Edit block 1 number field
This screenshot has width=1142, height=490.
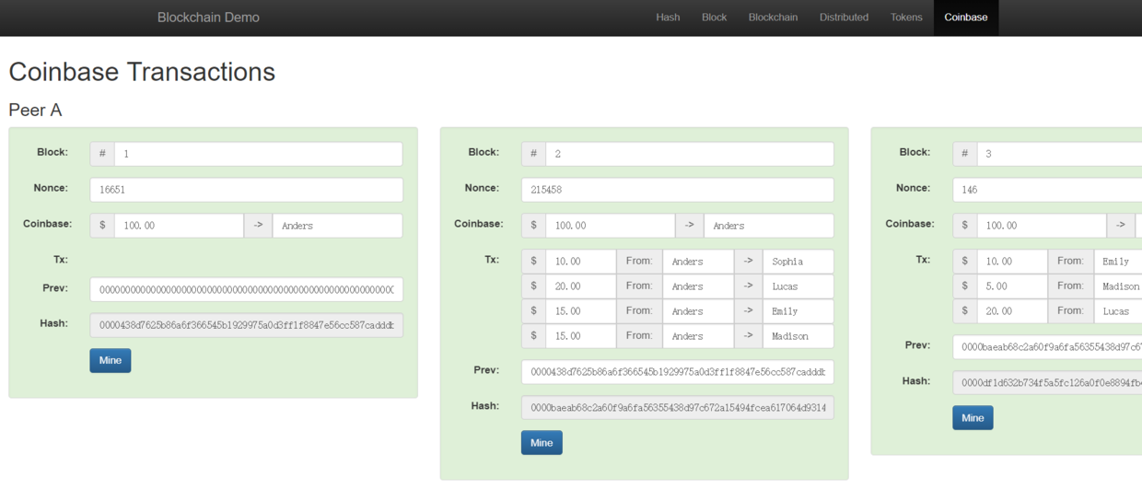(x=259, y=154)
